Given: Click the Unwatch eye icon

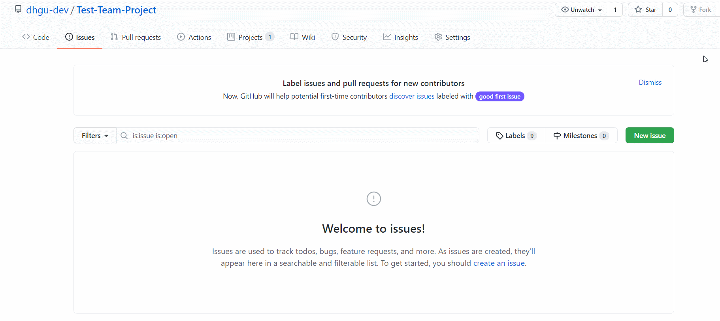Looking at the screenshot, I should click(x=565, y=9).
